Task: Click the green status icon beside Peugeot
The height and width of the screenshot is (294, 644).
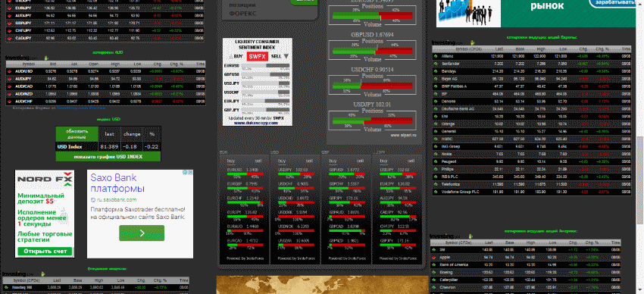Action: click(436, 162)
